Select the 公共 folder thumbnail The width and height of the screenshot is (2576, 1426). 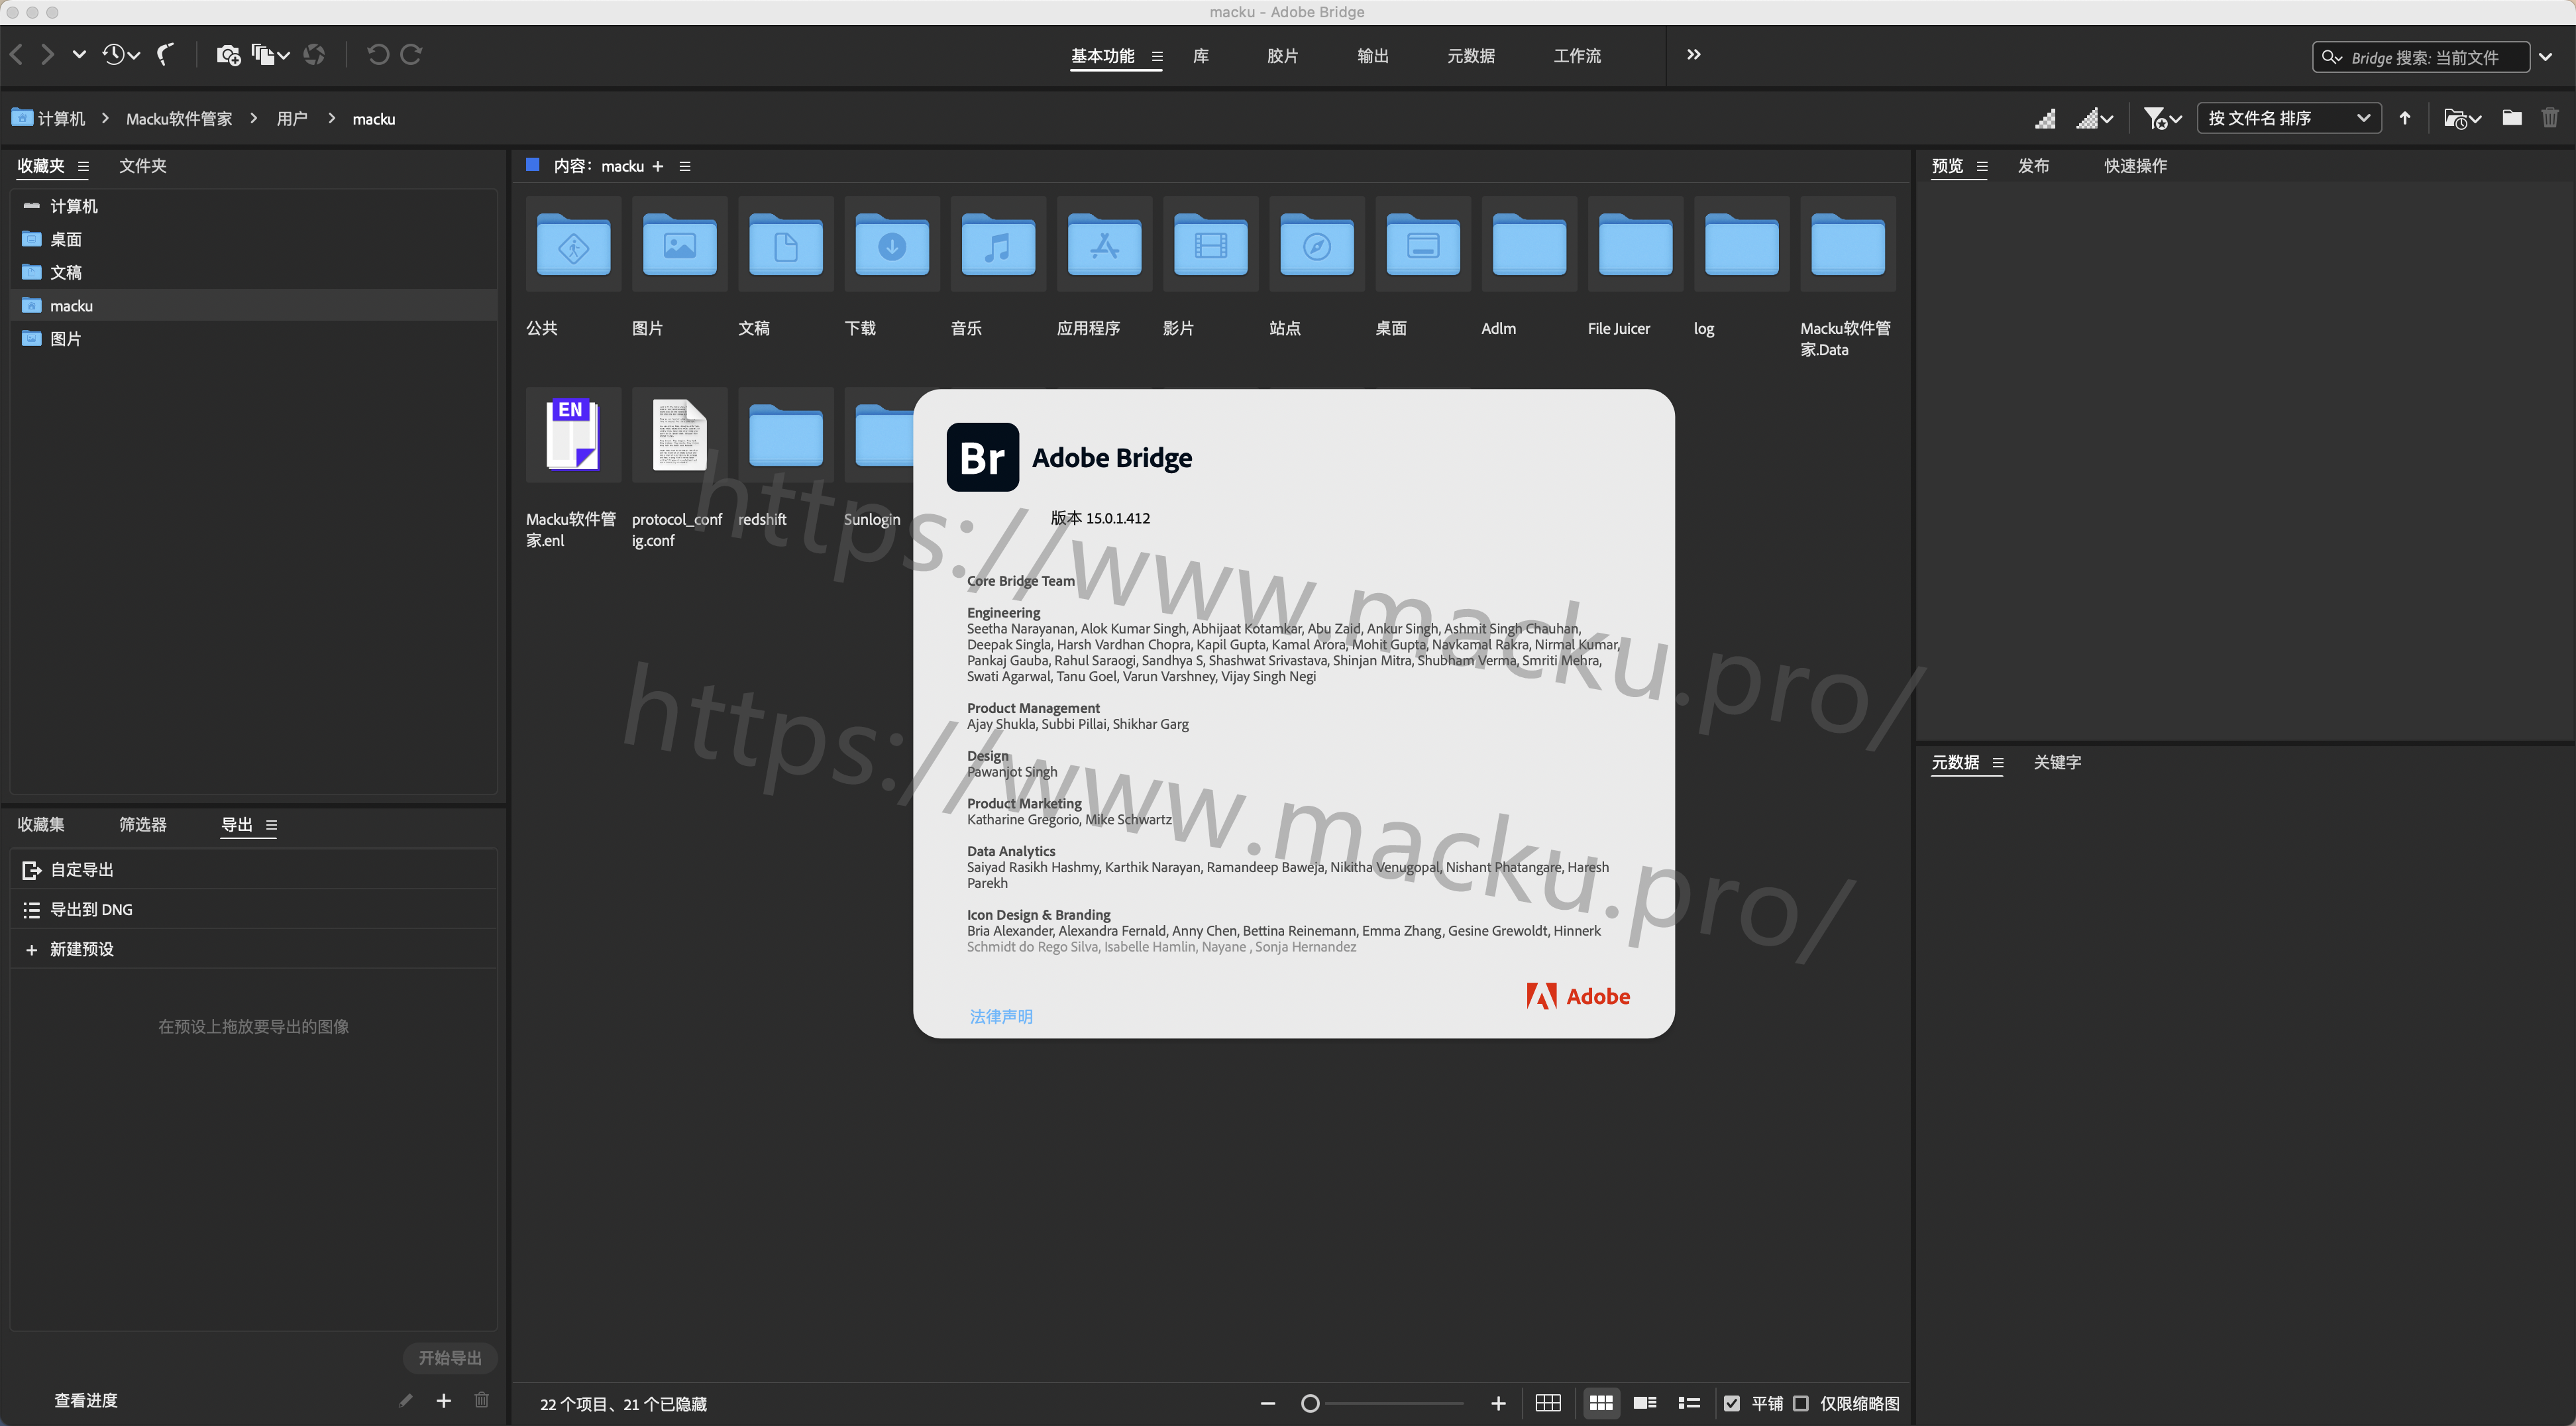point(573,245)
